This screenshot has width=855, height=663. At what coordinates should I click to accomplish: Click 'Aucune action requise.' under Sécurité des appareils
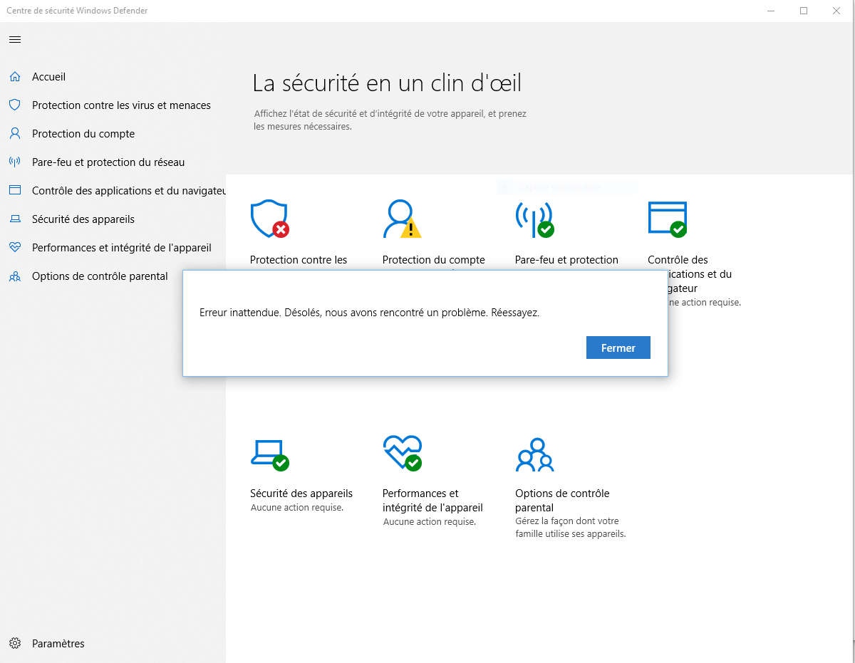(297, 508)
